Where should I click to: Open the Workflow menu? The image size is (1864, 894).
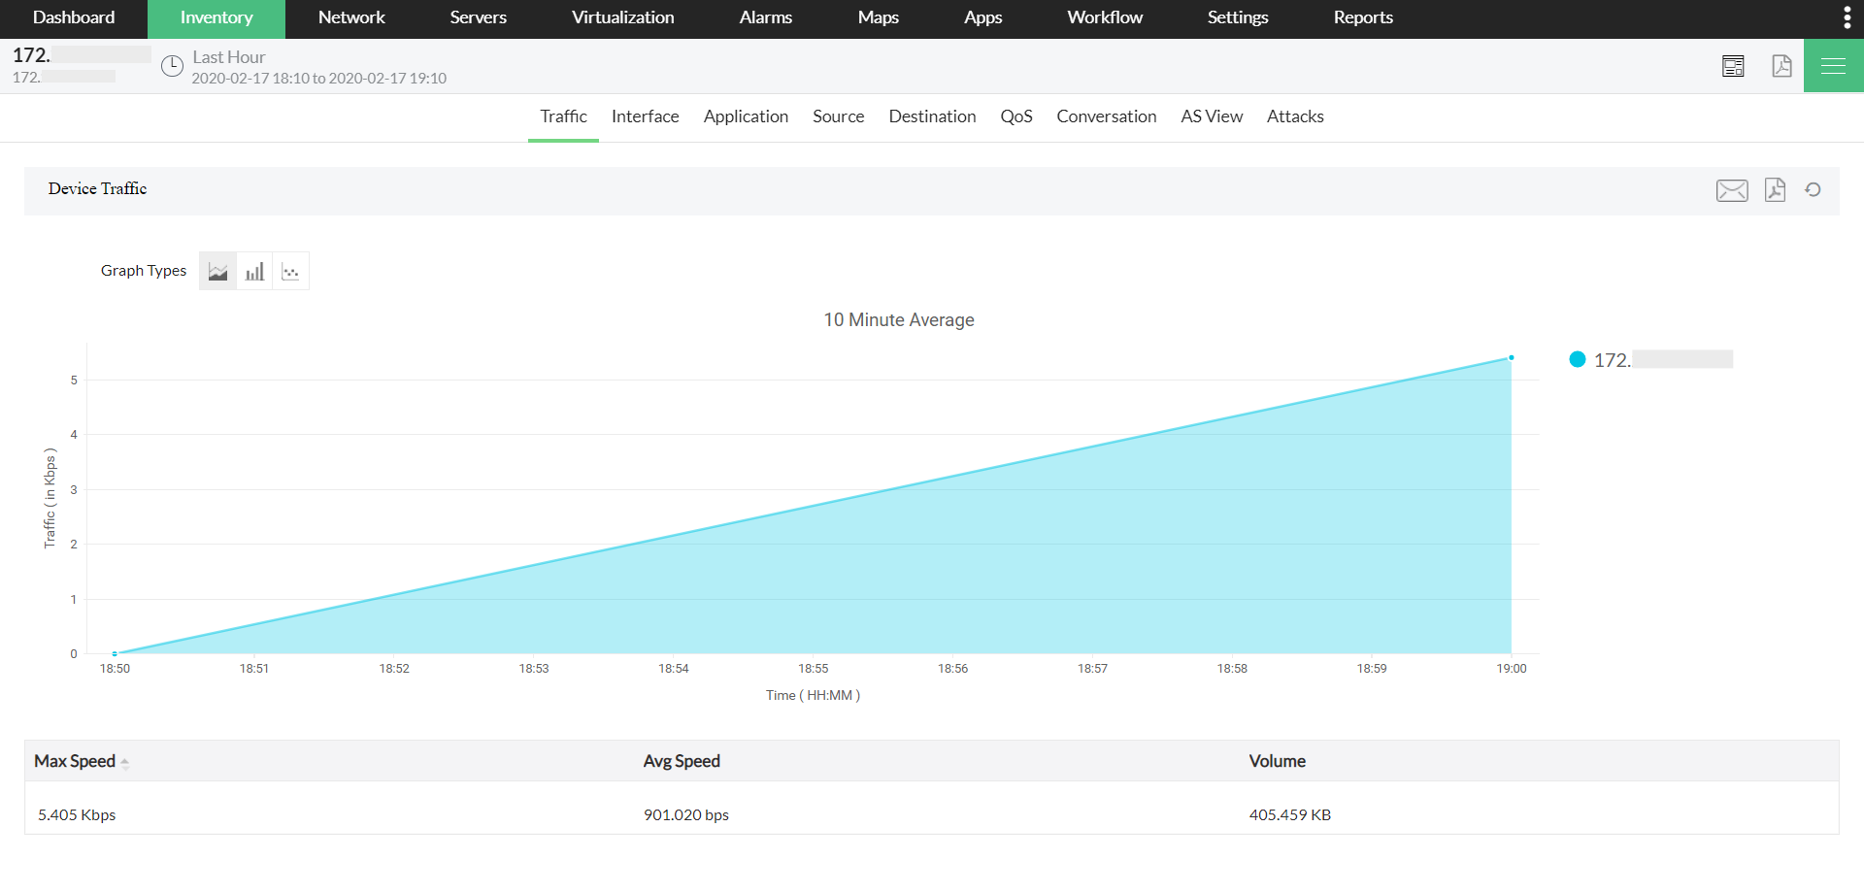pos(1104,17)
